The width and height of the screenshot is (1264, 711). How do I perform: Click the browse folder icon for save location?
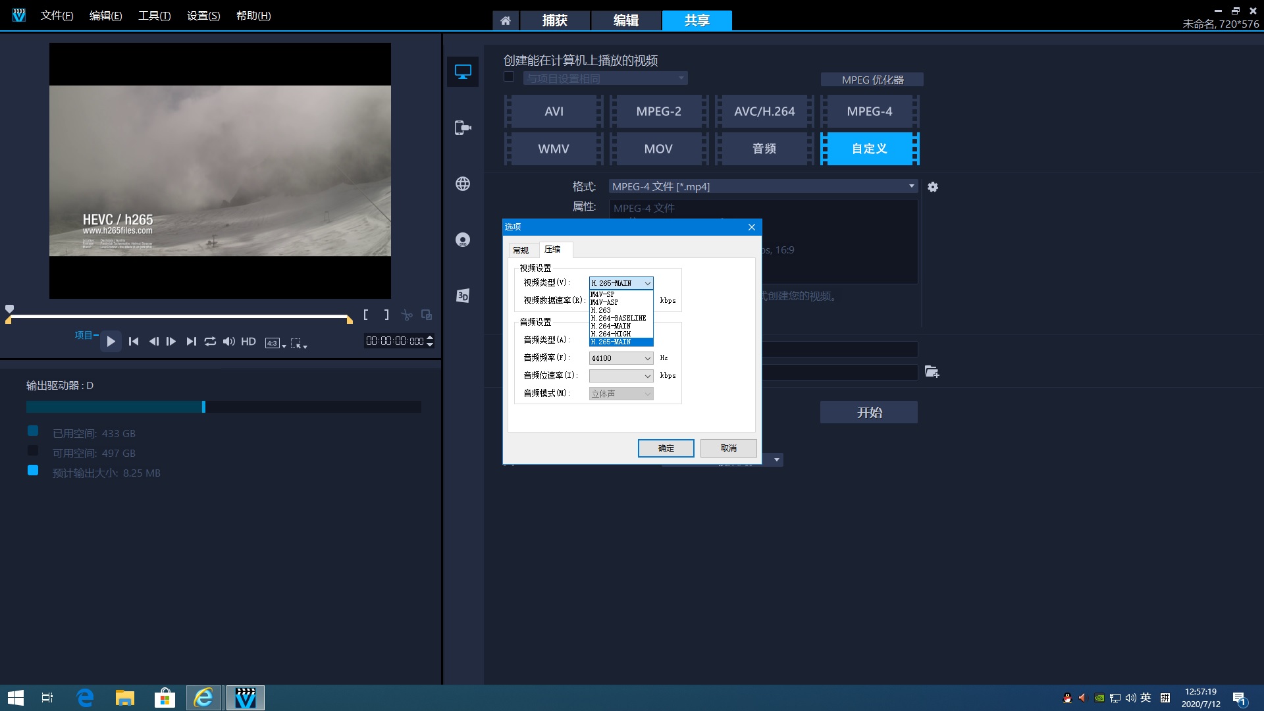click(x=932, y=372)
